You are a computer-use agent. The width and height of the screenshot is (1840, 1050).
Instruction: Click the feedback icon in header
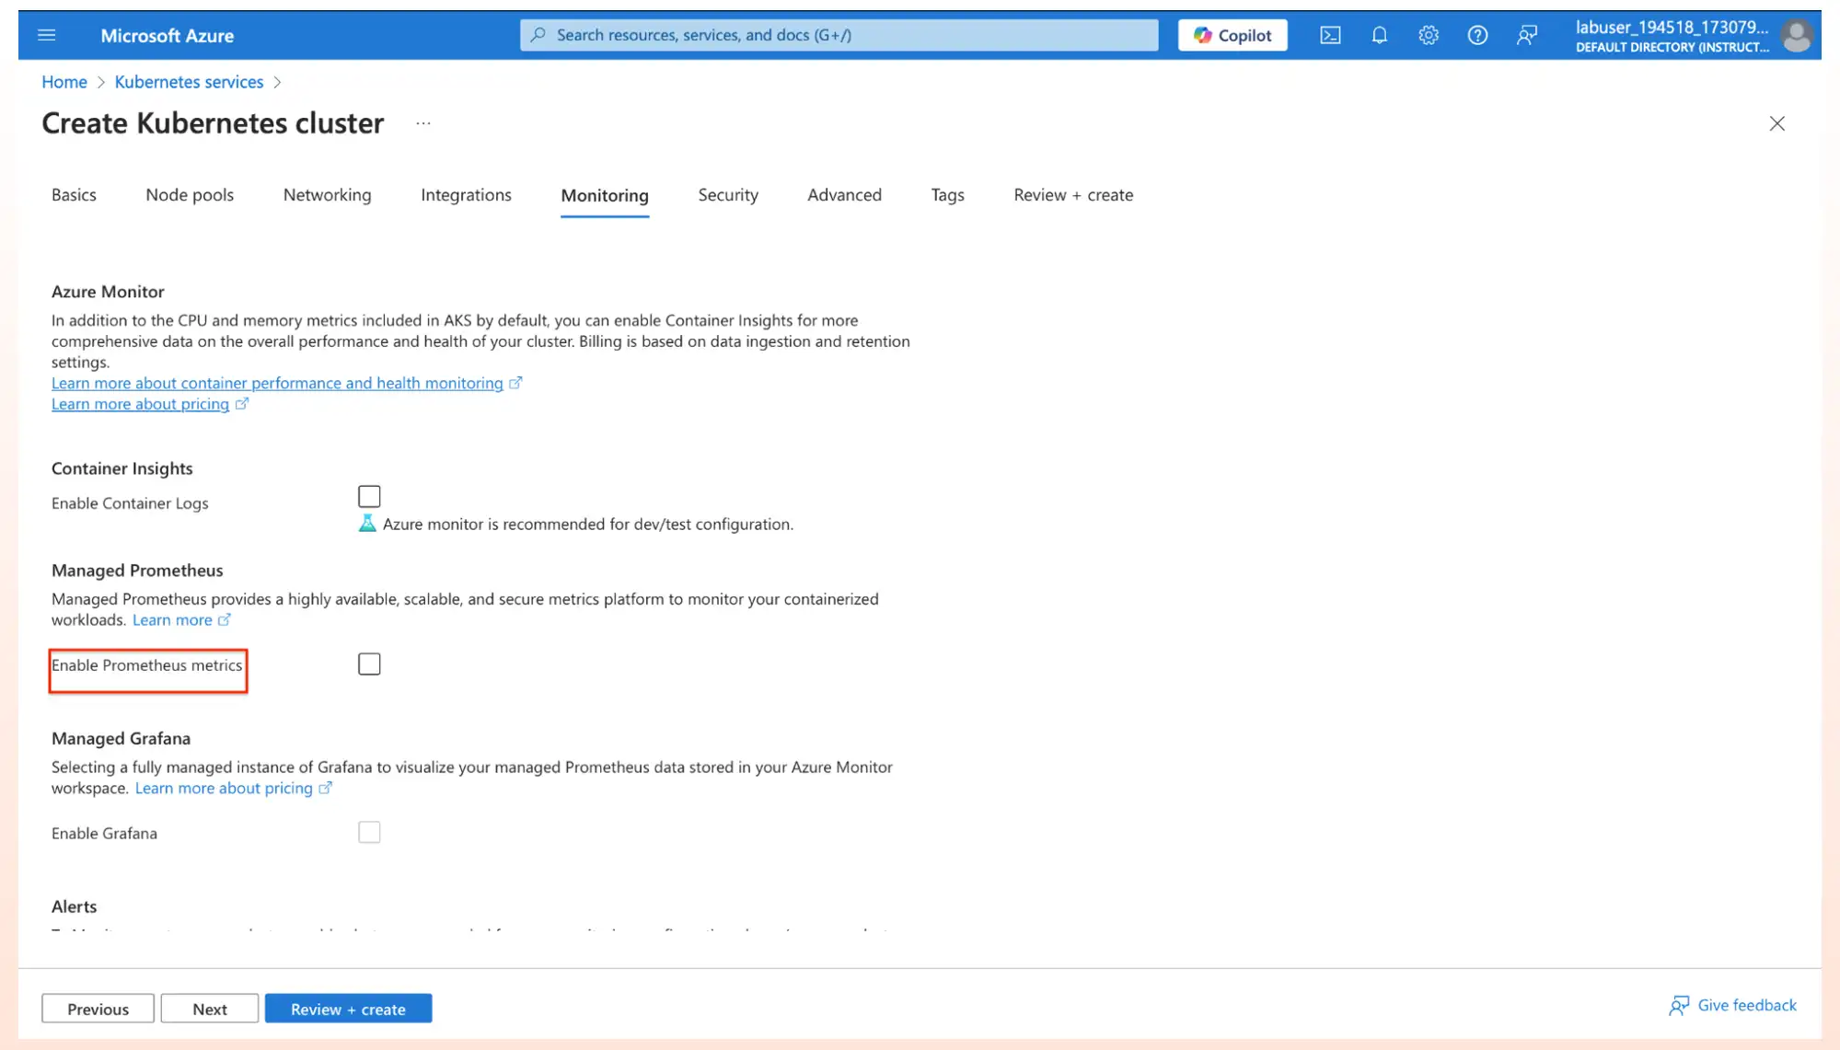1527,35
